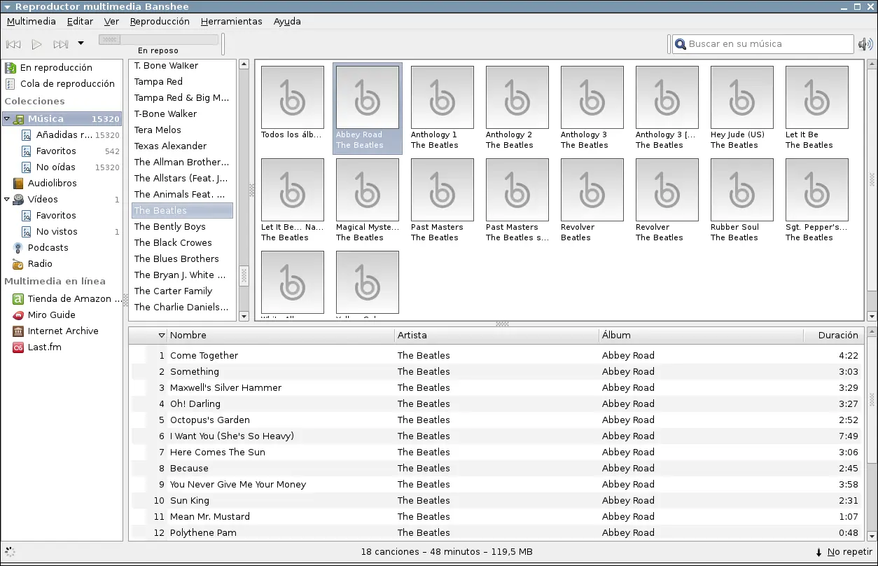Open 'No oídas' smart playlist icon
Viewport: 878px width, 566px height.
(27, 167)
